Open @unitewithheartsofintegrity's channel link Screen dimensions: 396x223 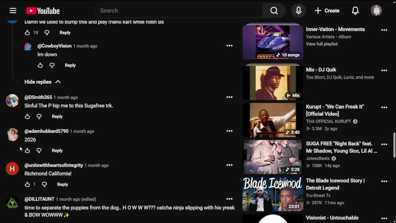[x=54, y=165]
